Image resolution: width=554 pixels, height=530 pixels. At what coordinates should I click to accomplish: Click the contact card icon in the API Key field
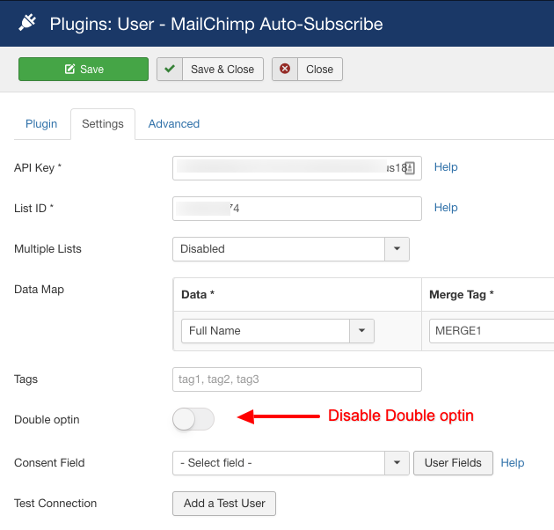410,168
